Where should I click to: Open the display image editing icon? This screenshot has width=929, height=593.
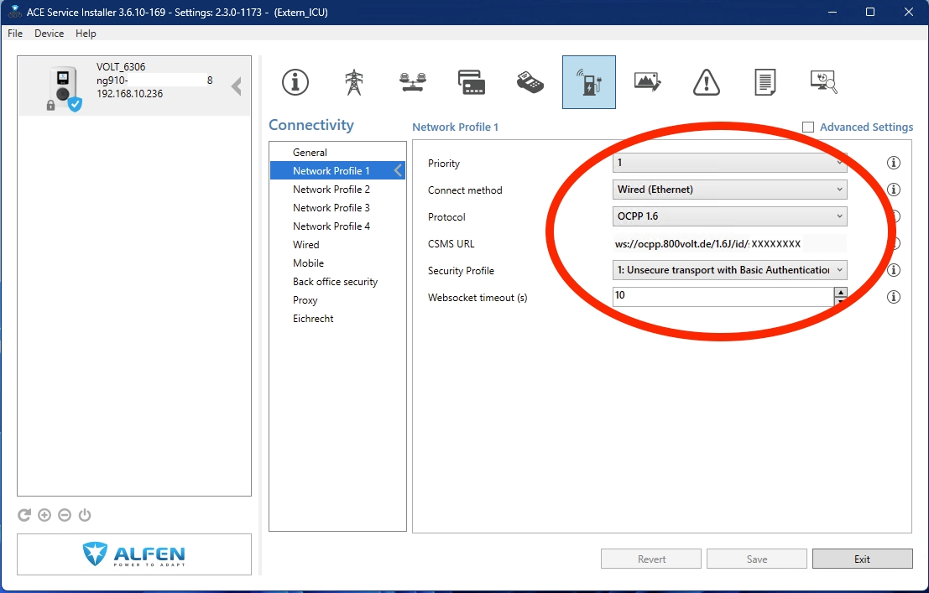(x=648, y=82)
